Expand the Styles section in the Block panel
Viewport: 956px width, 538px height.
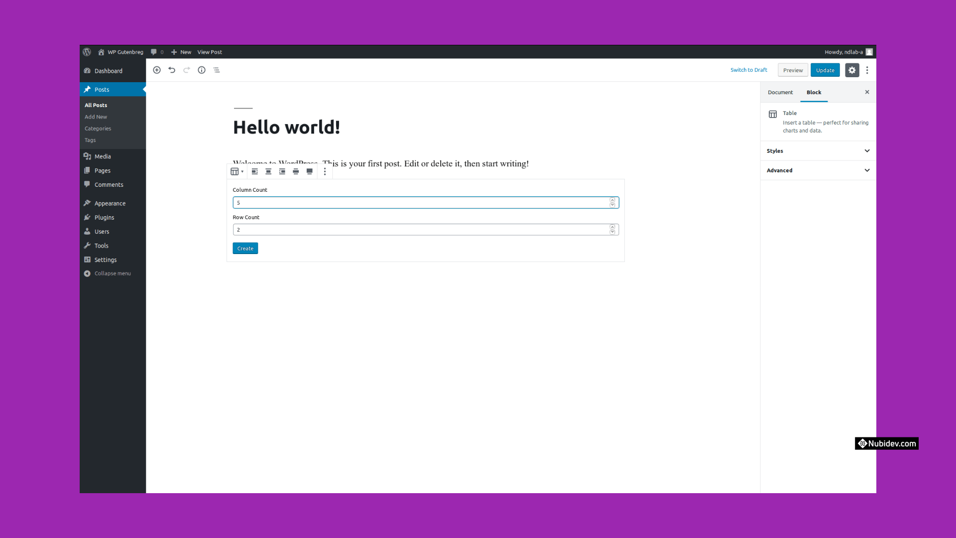(x=817, y=150)
